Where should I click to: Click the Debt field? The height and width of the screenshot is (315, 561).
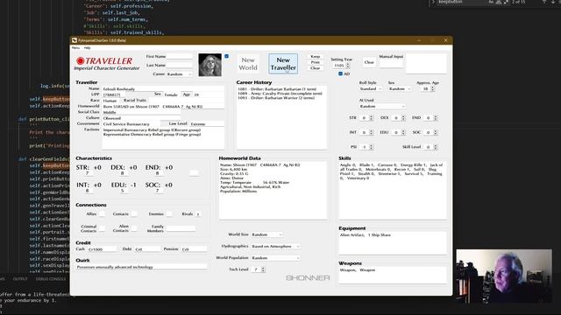pyautogui.click(x=147, y=248)
